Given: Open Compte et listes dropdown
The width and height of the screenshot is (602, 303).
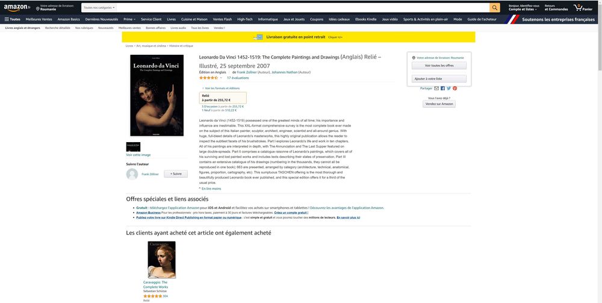Looking at the screenshot, I should tap(523, 8).
